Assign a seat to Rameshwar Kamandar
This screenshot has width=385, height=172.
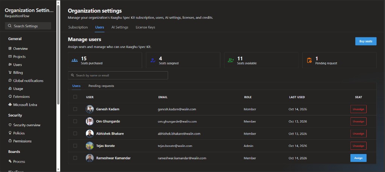pyautogui.click(x=358, y=158)
